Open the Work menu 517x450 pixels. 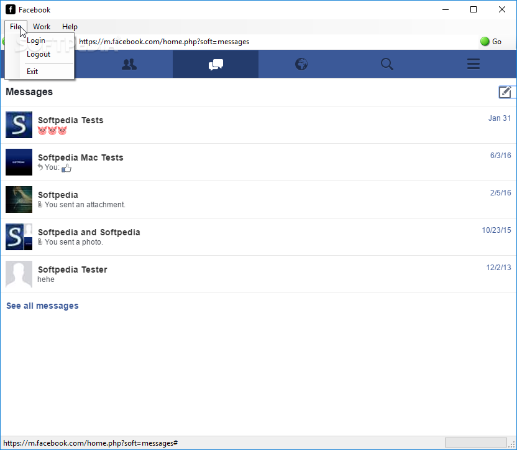(42, 26)
